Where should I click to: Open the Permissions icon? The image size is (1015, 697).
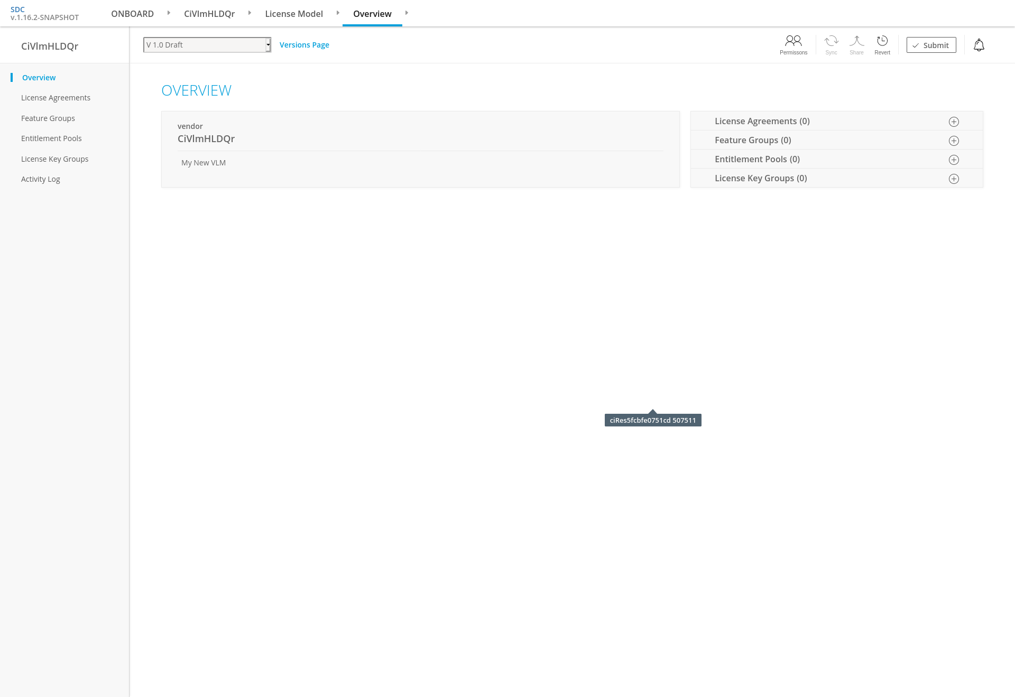coord(793,44)
